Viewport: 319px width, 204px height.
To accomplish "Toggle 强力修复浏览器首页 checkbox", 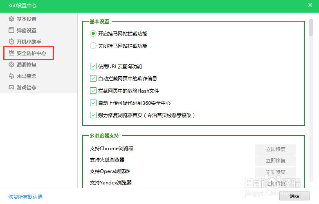I will (x=93, y=115).
